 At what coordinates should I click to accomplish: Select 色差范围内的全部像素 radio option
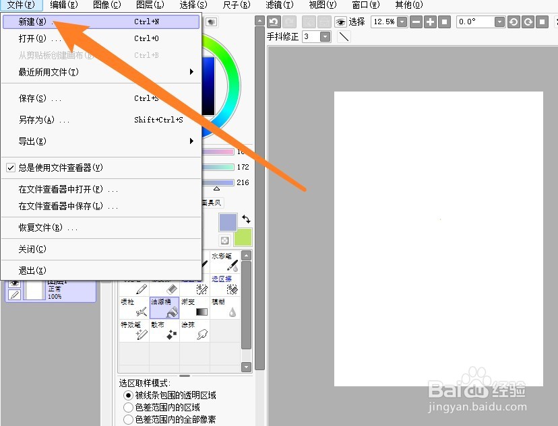(x=128, y=419)
